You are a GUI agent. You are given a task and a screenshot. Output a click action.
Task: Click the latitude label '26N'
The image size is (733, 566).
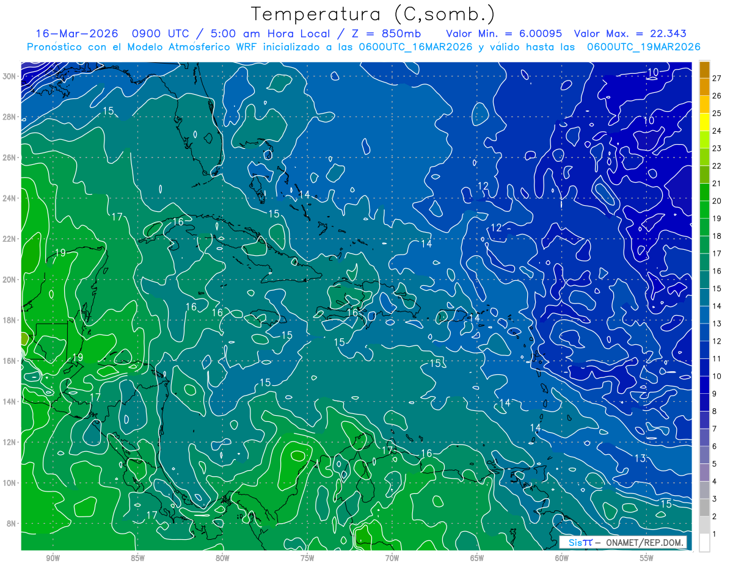coord(9,158)
